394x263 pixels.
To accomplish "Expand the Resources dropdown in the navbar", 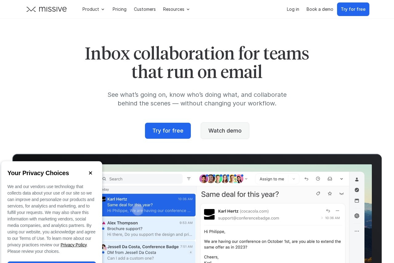I will tap(176, 9).
